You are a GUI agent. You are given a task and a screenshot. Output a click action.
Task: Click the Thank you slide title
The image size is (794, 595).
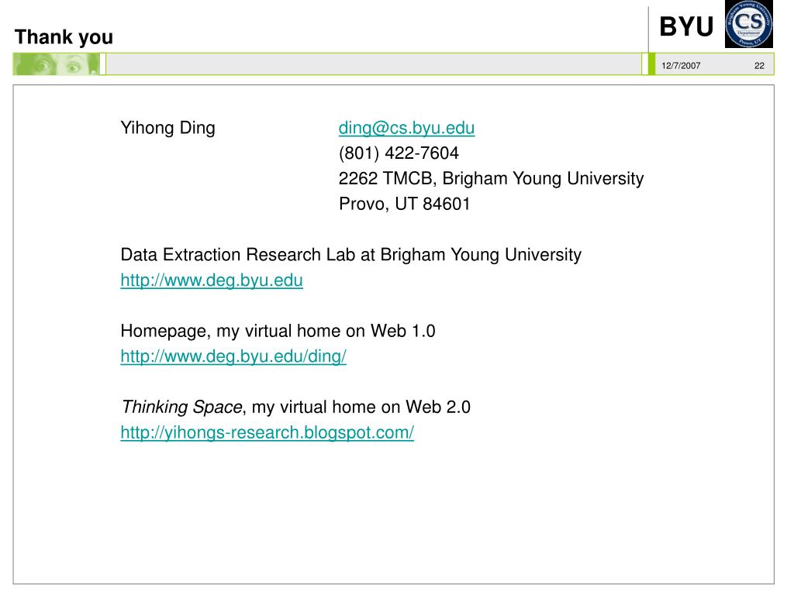[64, 37]
